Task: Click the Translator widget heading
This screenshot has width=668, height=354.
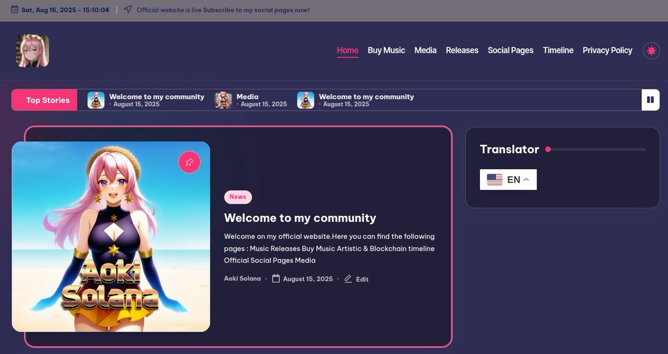Action: [x=509, y=149]
